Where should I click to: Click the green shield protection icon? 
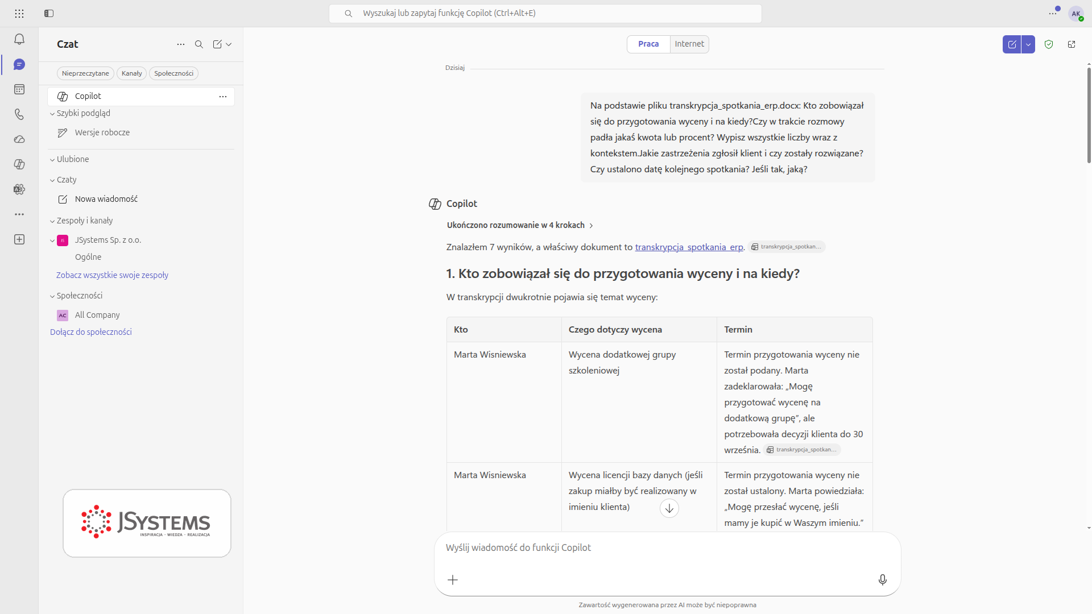click(1049, 44)
